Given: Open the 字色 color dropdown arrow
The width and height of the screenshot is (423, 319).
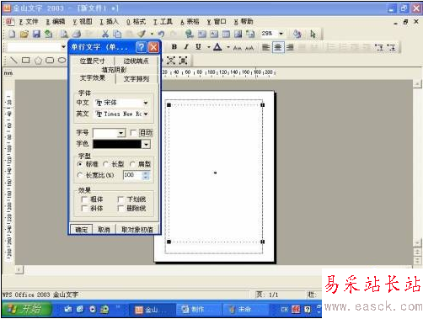Looking at the screenshot, I should click(146, 144).
